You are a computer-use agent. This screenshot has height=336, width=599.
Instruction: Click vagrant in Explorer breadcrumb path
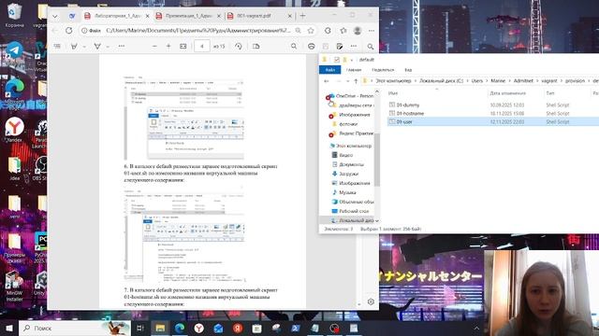(549, 81)
